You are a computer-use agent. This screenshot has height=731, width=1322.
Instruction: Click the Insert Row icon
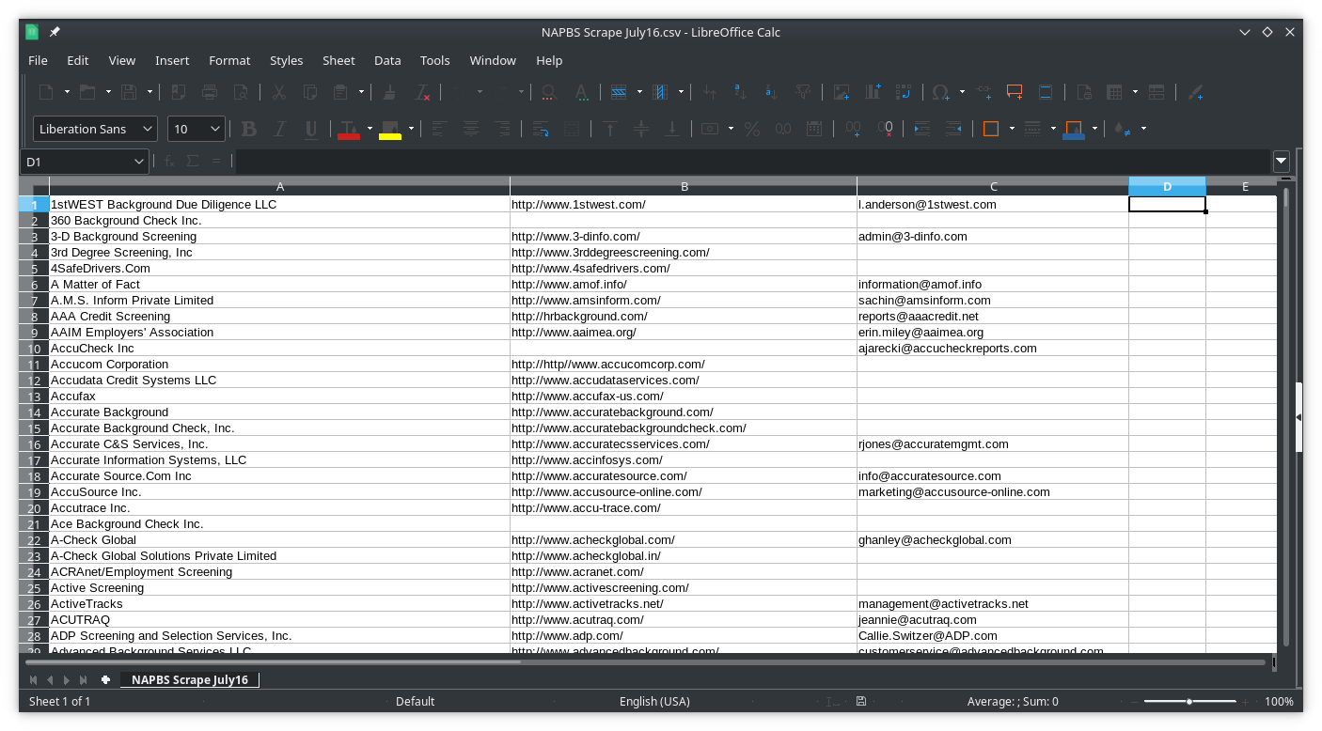point(618,92)
